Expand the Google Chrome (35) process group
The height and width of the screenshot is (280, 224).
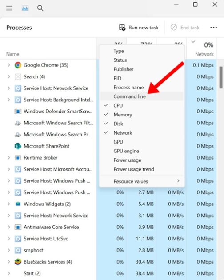8,65
